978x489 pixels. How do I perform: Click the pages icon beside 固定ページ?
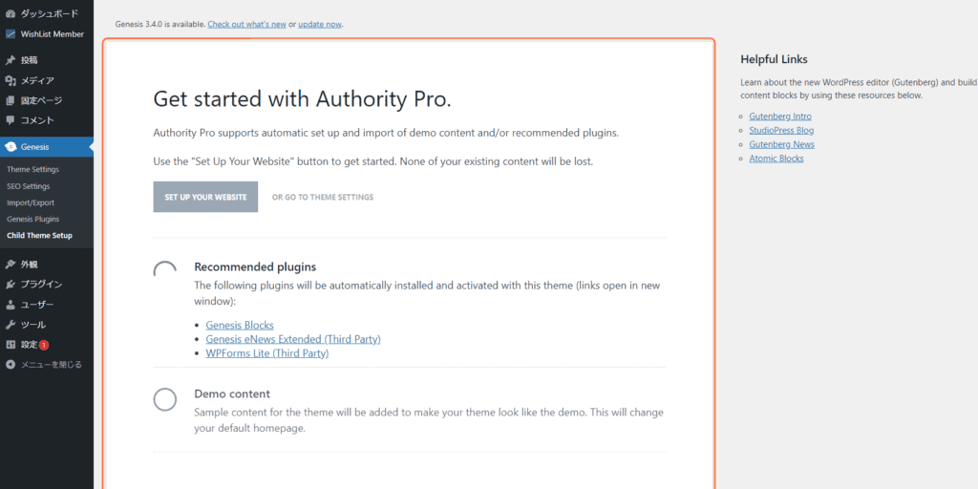pyautogui.click(x=10, y=100)
